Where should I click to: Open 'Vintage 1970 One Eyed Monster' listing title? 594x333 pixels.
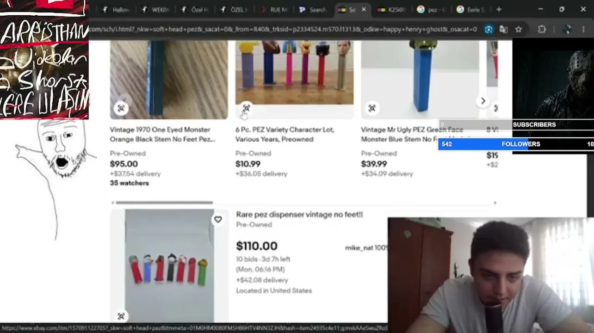coord(162,134)
